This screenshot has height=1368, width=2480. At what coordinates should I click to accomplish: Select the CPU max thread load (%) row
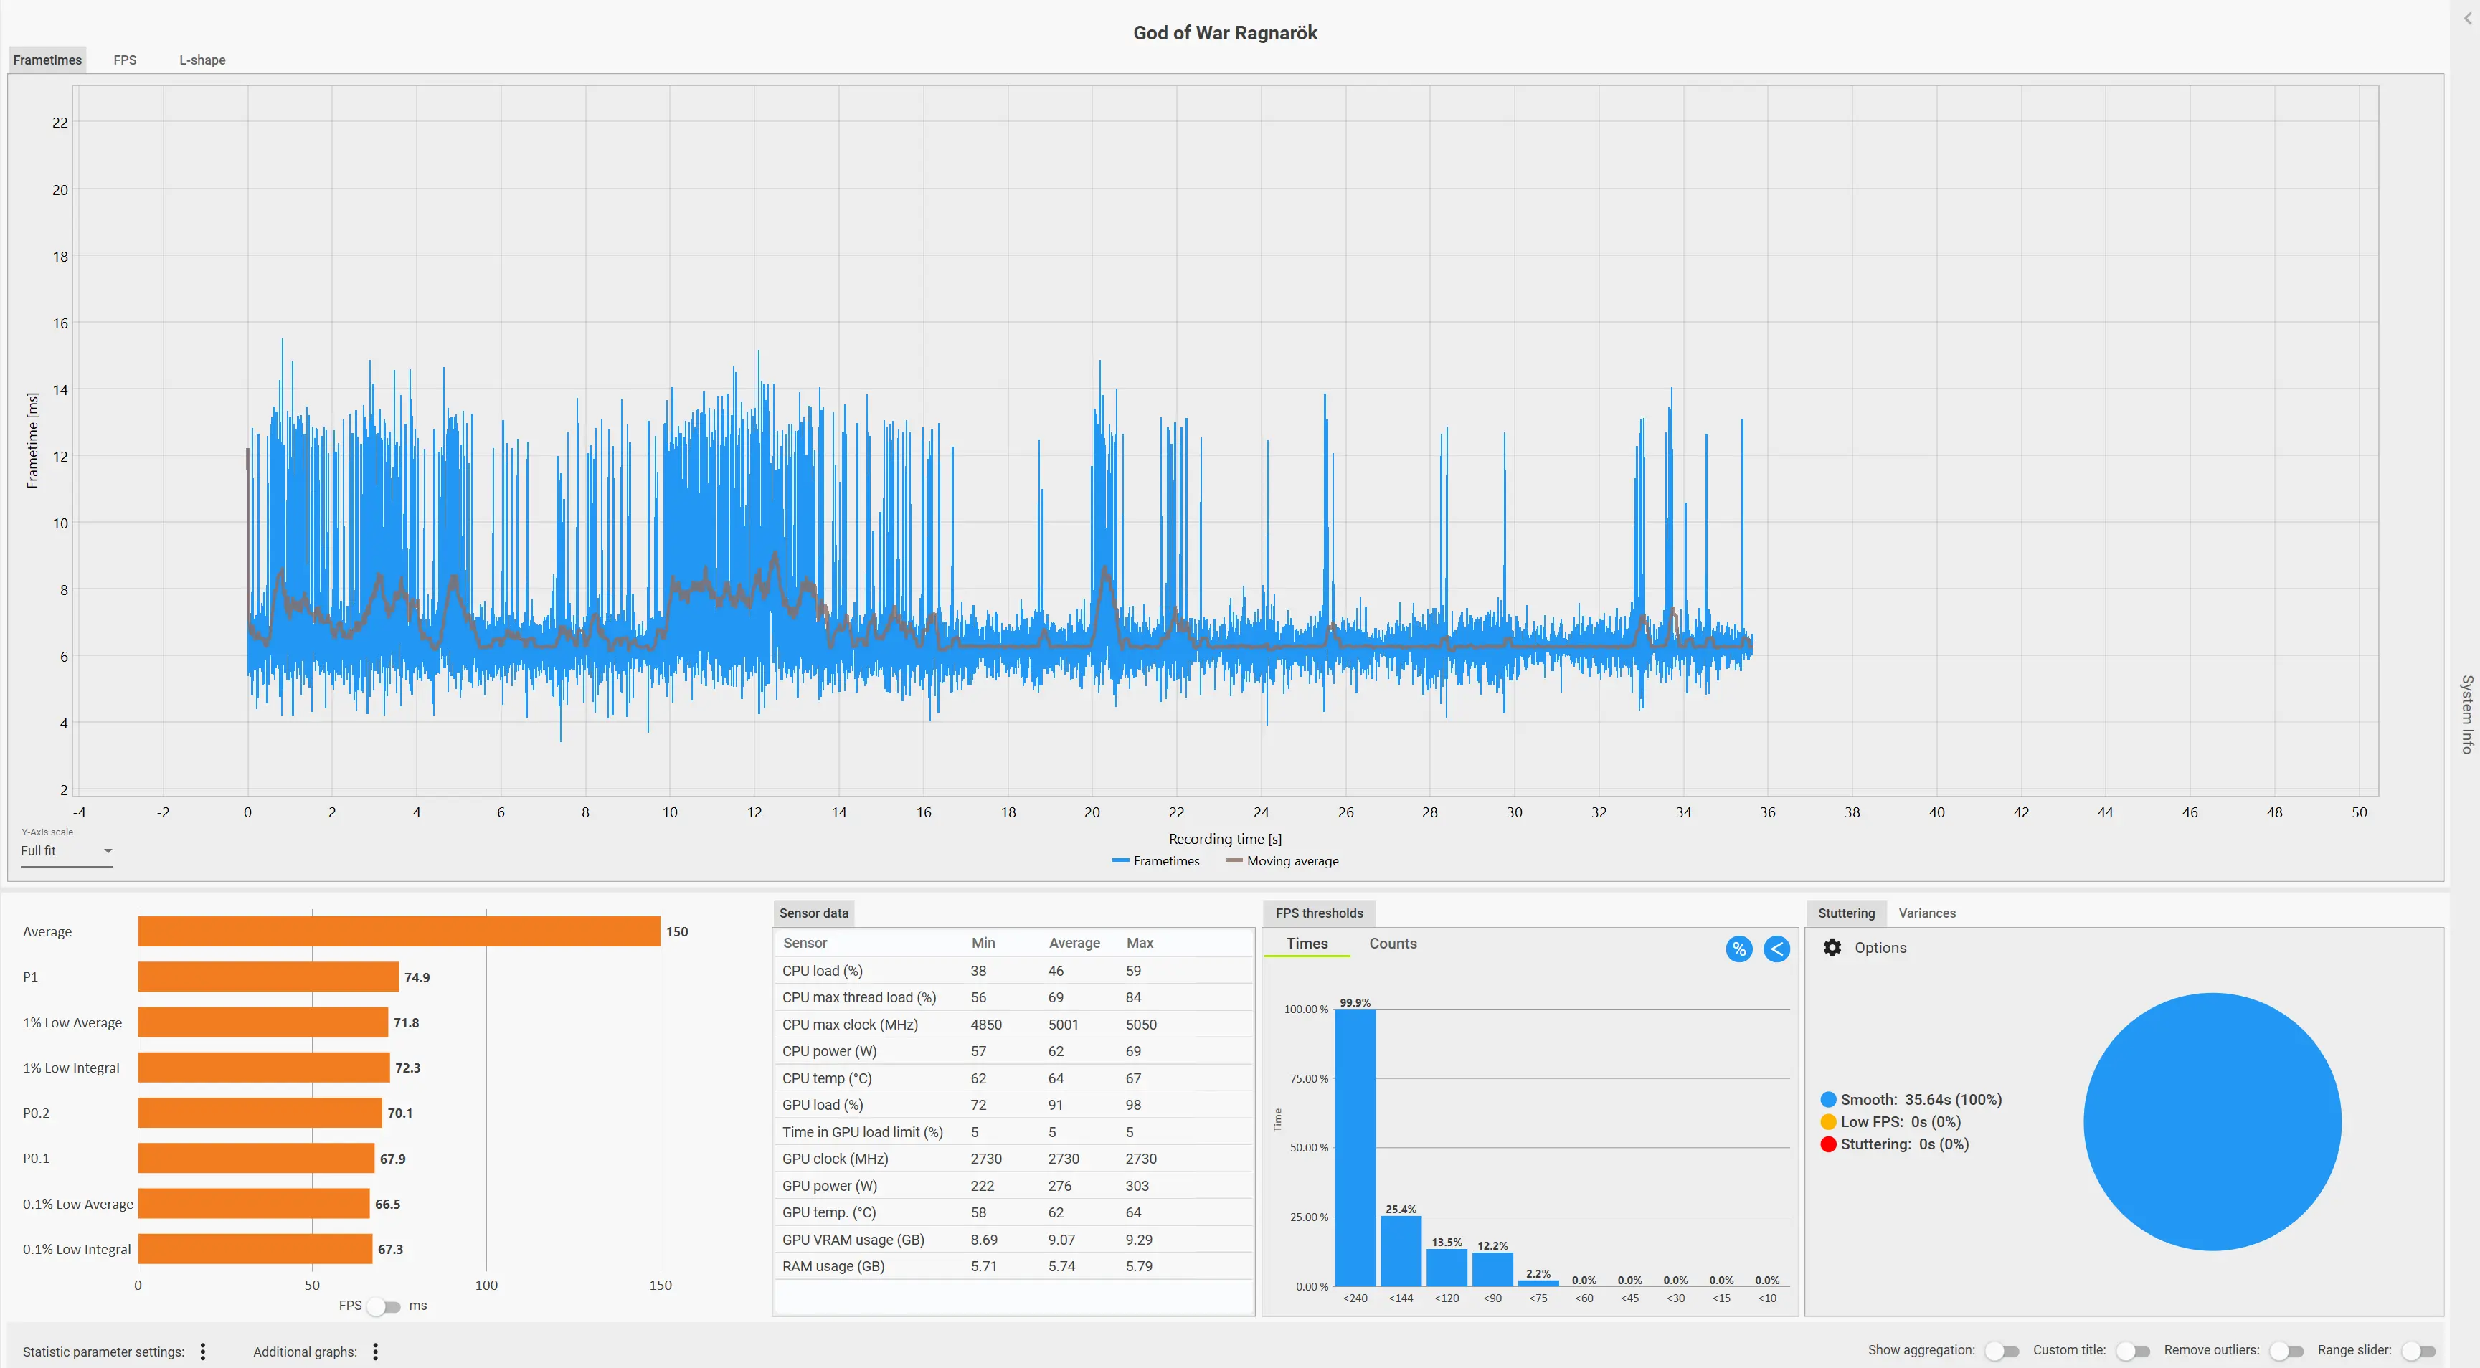coord(1014,997)
